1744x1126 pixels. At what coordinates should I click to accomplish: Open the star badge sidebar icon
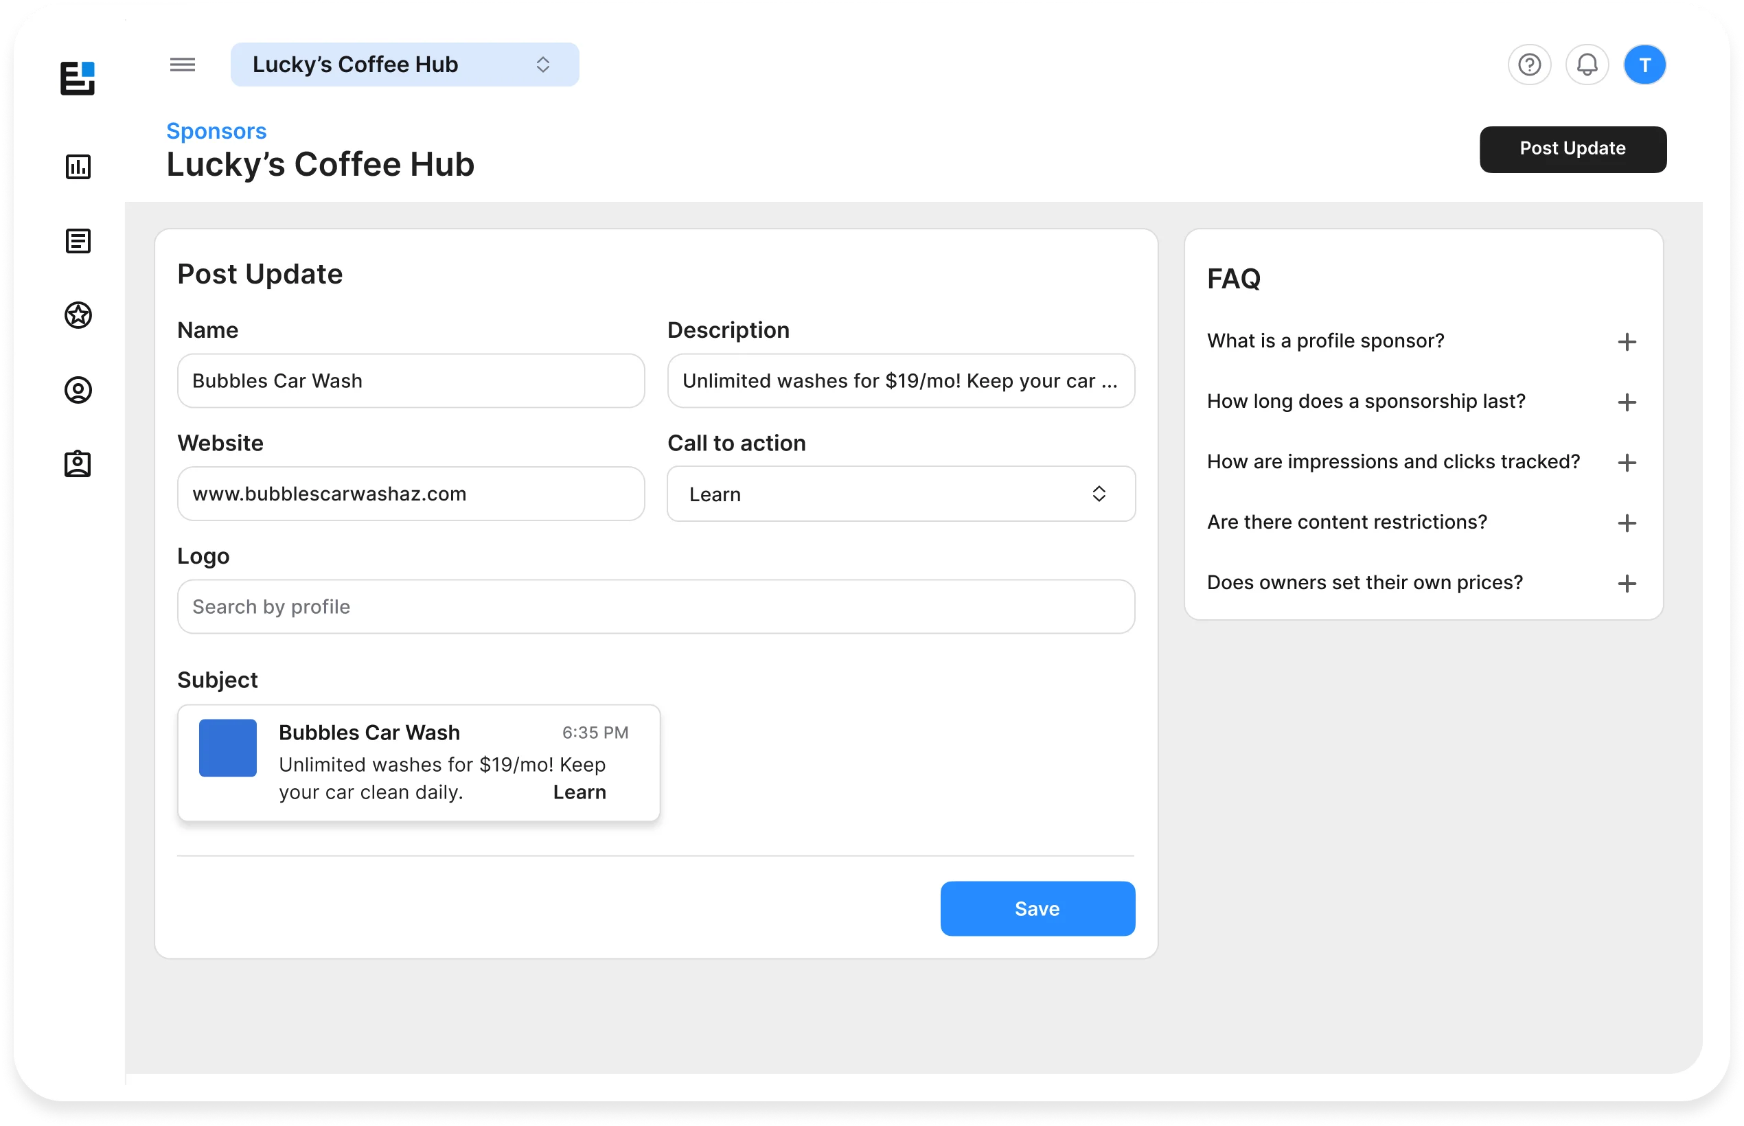coord(78,316)
